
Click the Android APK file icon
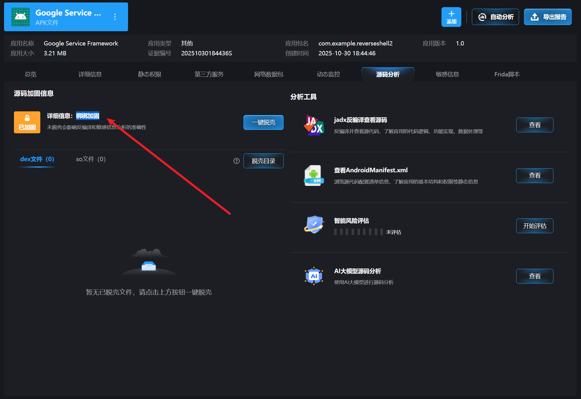coord(20,17)
